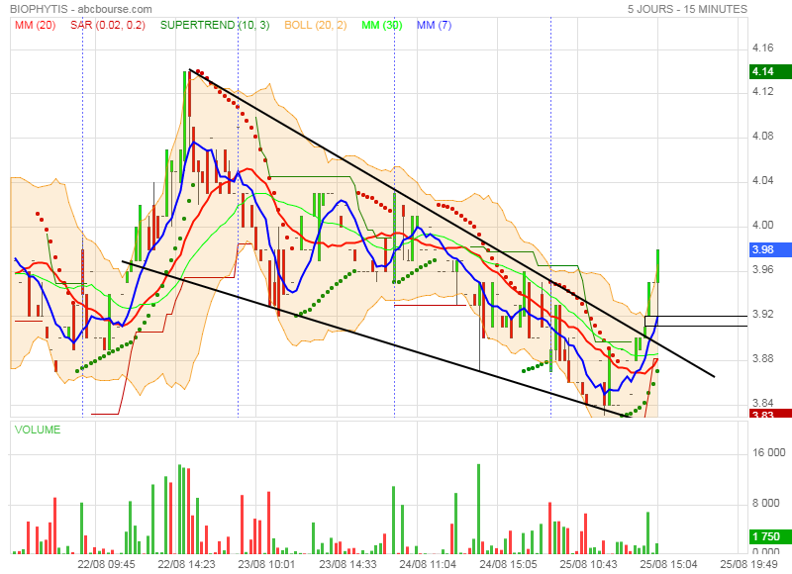Click the 22/08 14:23 time label
The width and height of the screenshot is (792, 574).
[x=186, y=564]
